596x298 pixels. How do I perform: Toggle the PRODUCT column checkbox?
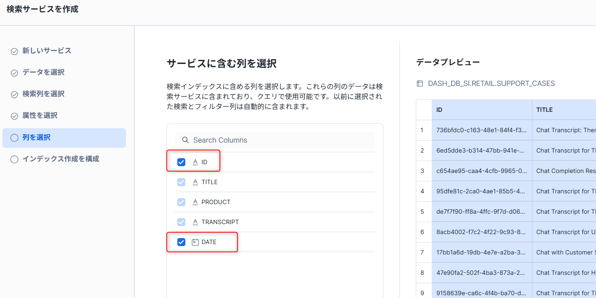[x=181, y=202]
